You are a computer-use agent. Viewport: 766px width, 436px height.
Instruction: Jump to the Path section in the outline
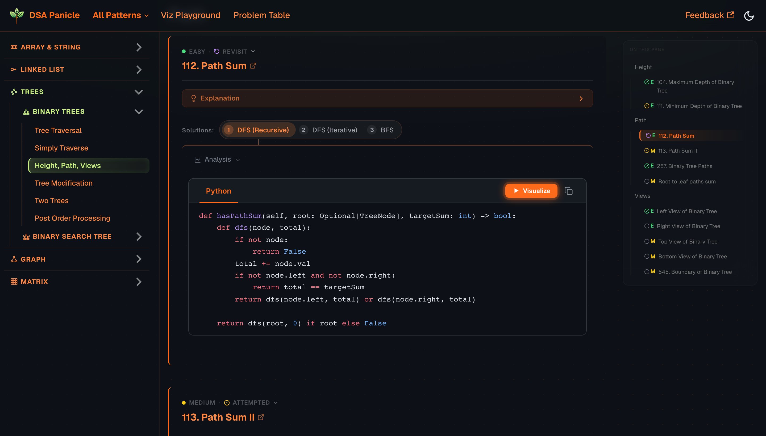pos(640,120)
